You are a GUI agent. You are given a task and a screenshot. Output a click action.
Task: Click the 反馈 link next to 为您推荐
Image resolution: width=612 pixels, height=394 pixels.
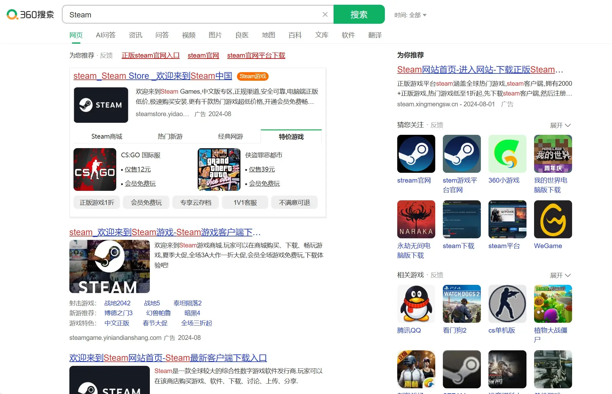(x=106, y=55)
